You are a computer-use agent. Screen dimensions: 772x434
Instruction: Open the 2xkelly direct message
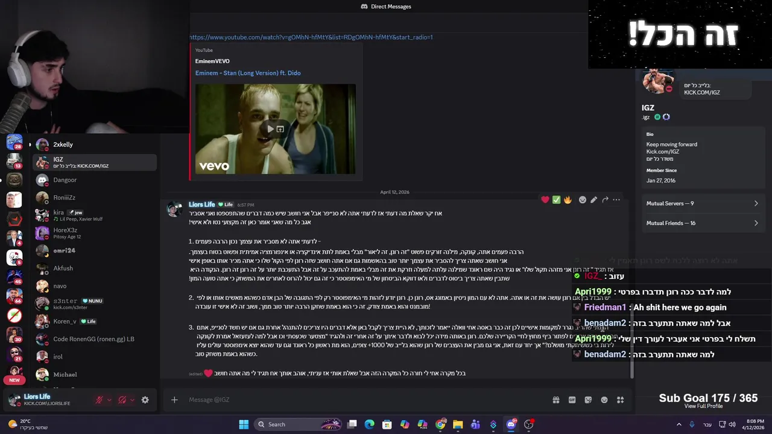click(94, 145)
